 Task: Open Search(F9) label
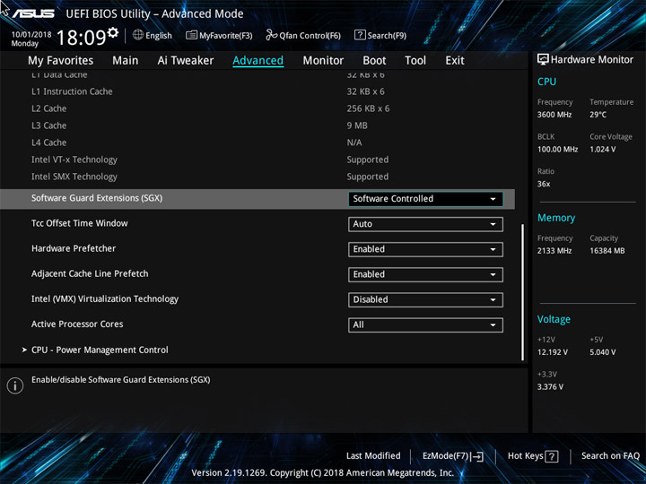387,35
